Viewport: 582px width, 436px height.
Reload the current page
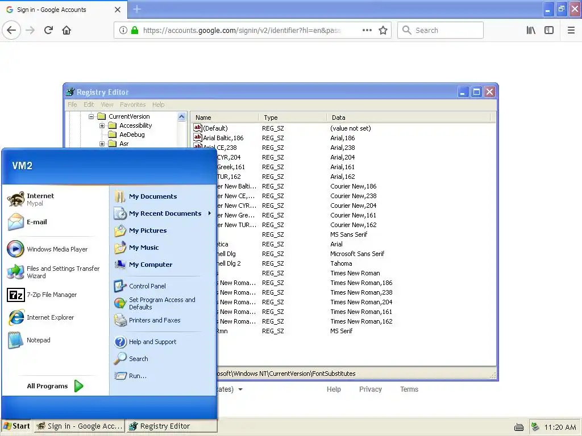(x=48, y=30)
